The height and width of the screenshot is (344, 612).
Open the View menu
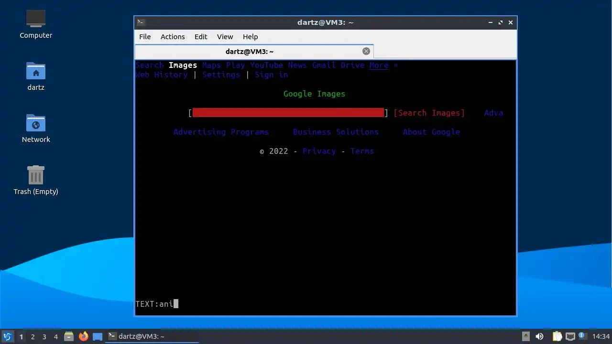click(225, 37)
